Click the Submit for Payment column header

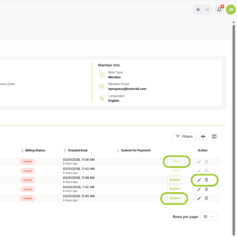(x=136, y=150)
